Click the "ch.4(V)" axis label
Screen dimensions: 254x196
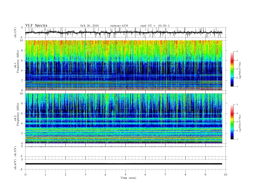click(x=15, y=165)
